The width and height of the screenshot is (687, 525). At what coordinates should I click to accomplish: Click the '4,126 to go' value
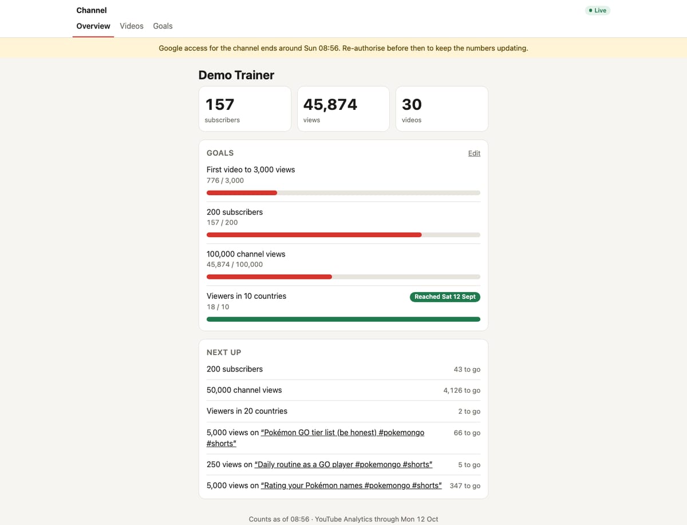[x=462, y=390]
